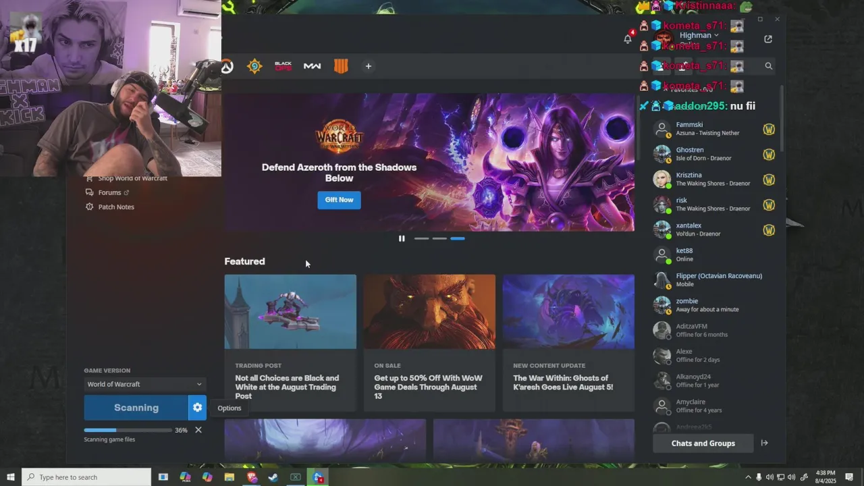864x486 pixels.
Task: Click Ghostren's World of Warcraft icon
Action: point(769,155)
